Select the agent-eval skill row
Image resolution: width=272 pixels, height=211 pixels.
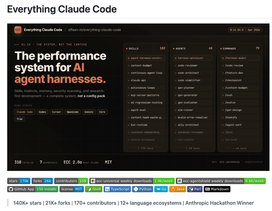[146, 110]
